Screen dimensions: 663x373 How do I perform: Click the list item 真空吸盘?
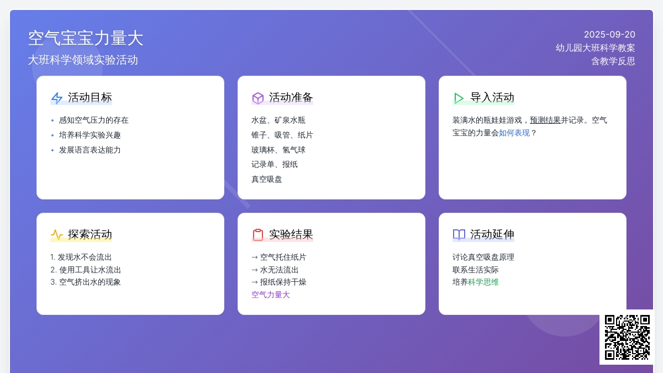tap(267, 179)
